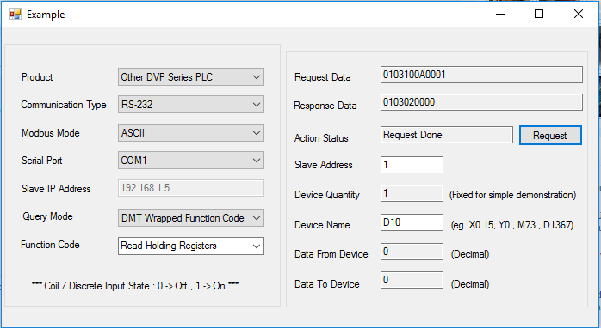The height and width of the screenshot is (328, 601).
Task: Click the device name example hint text
Action: pyautogui.click(x=512, y=225)
